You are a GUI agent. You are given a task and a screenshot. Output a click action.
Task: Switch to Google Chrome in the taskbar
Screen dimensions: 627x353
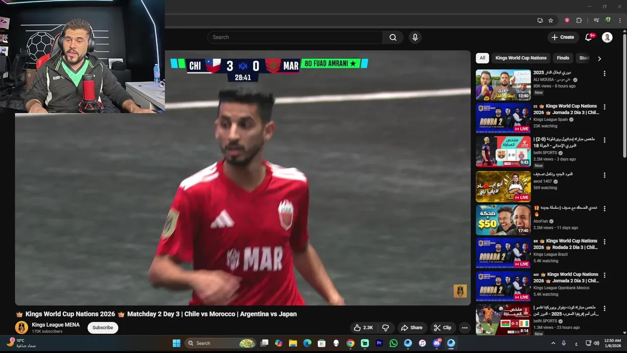point(350,343)
